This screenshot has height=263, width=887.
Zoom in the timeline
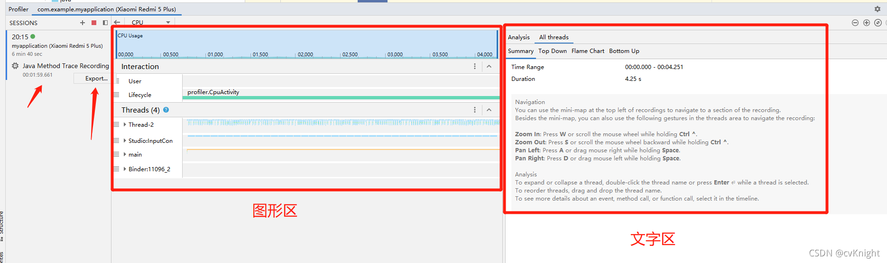click(867, 23)
